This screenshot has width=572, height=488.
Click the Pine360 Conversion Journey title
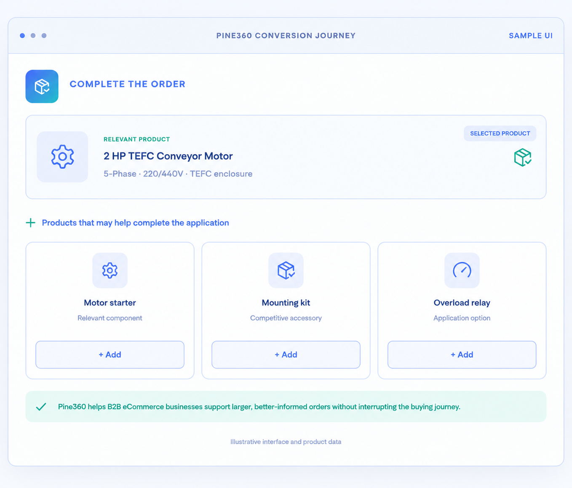(x=286, y=36)
